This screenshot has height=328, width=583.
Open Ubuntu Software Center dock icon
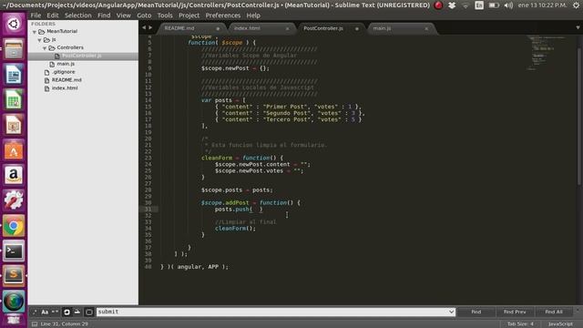pos(14,150)
